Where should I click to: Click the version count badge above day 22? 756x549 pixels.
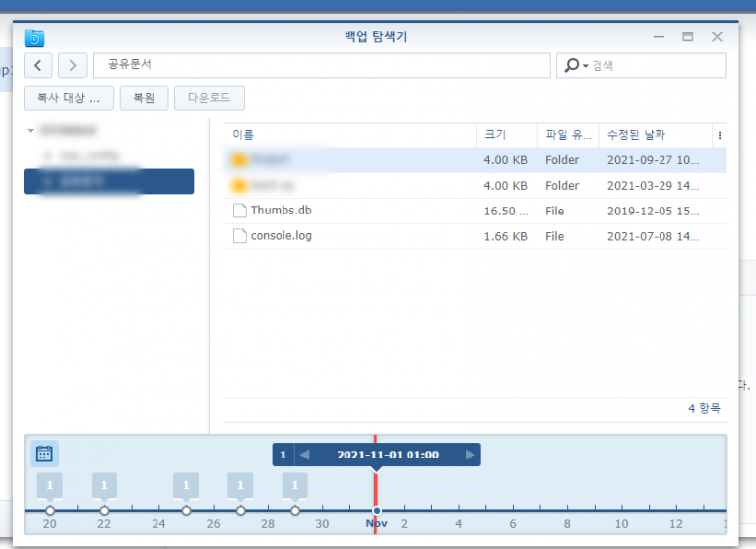pyautogui.click(x=104, y=486)
